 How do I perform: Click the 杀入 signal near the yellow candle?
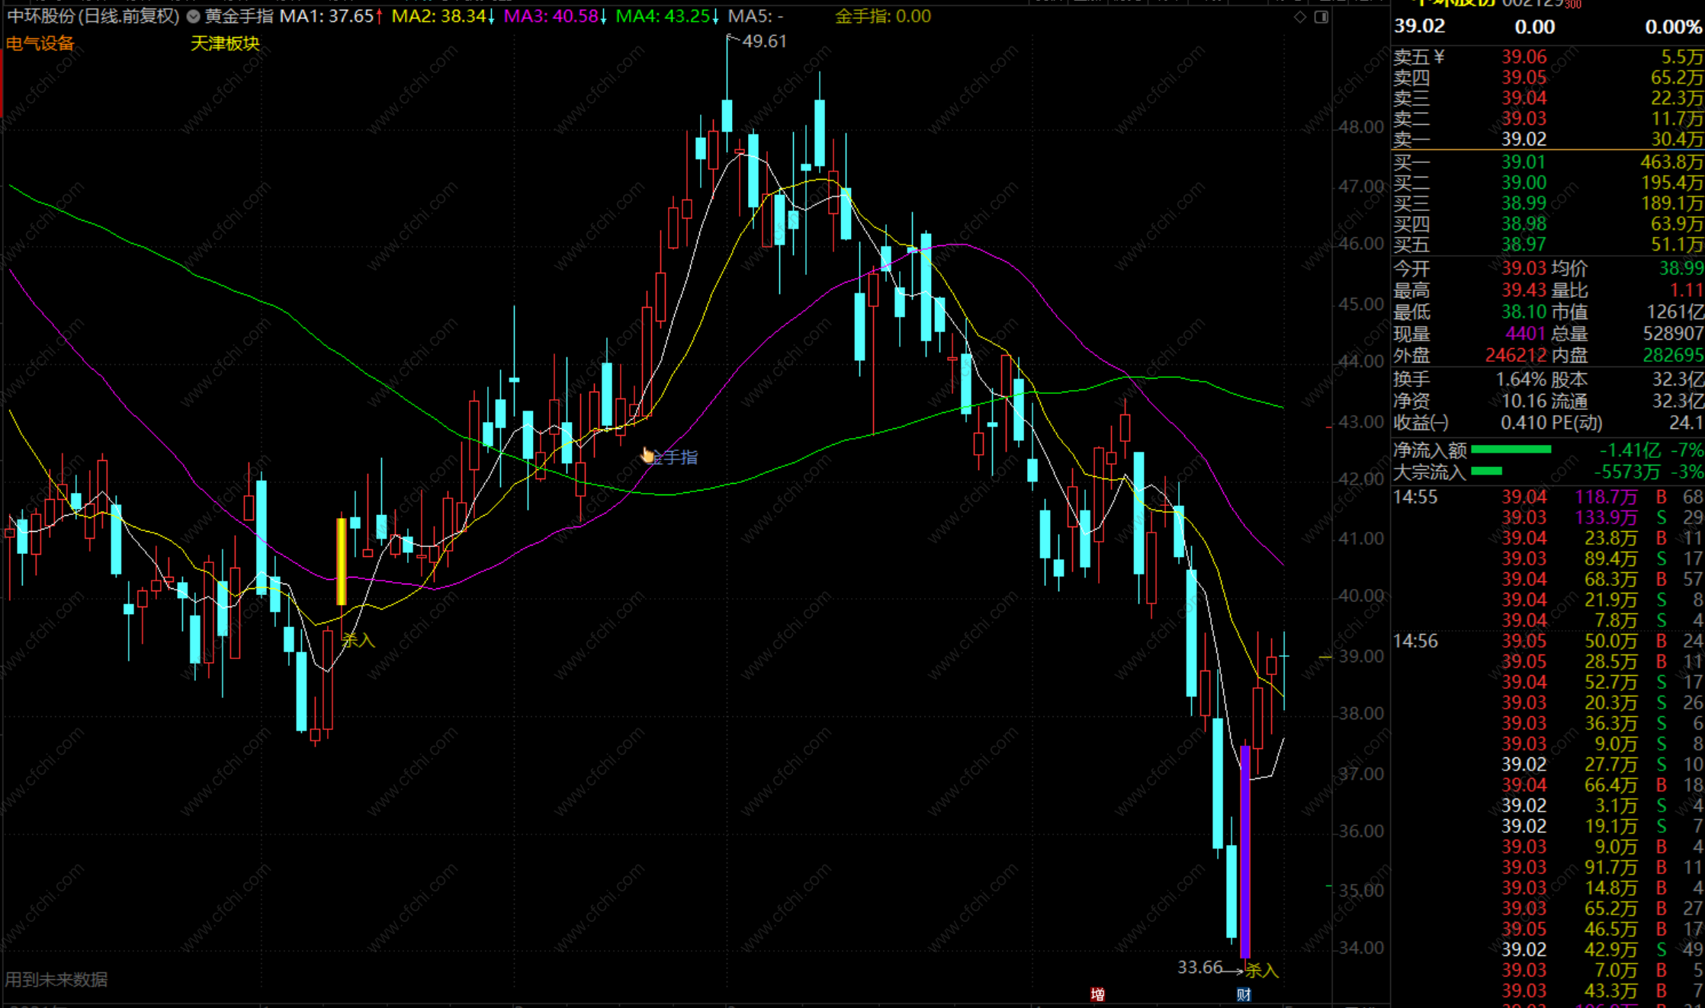(x=358, y=640)
